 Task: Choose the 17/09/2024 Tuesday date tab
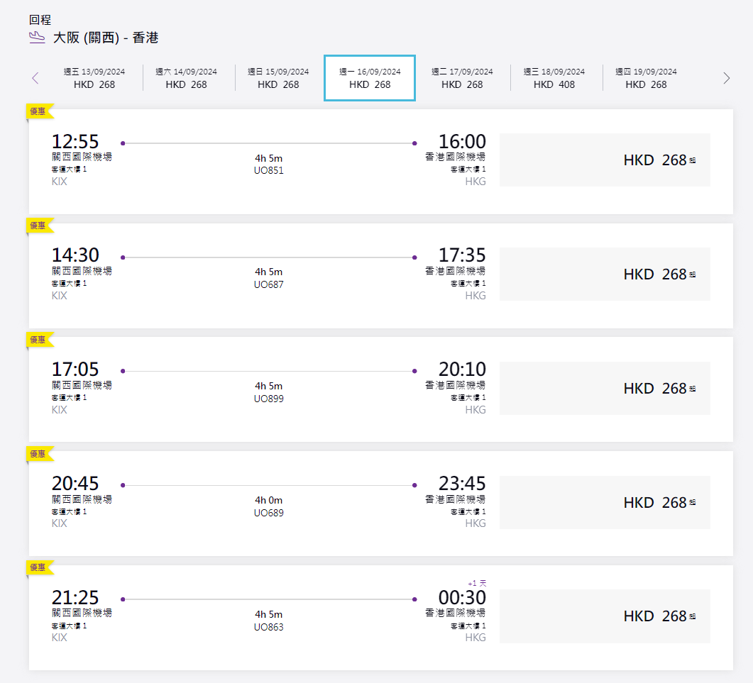point(462,78)
